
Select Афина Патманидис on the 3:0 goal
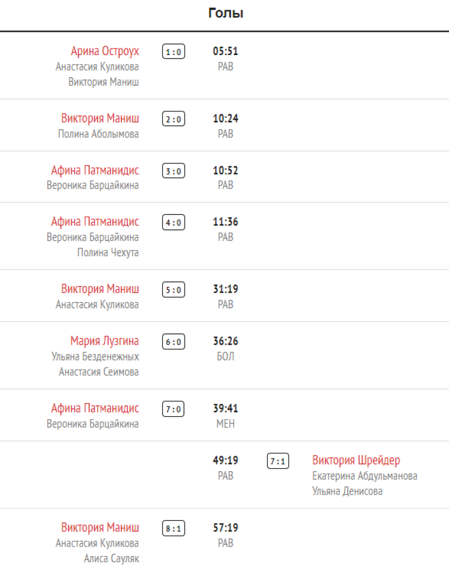coord(95,170)
